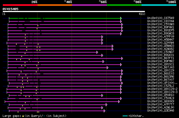Click the red 20% identity legend segment
179x118 pixels.
point(20,5)
